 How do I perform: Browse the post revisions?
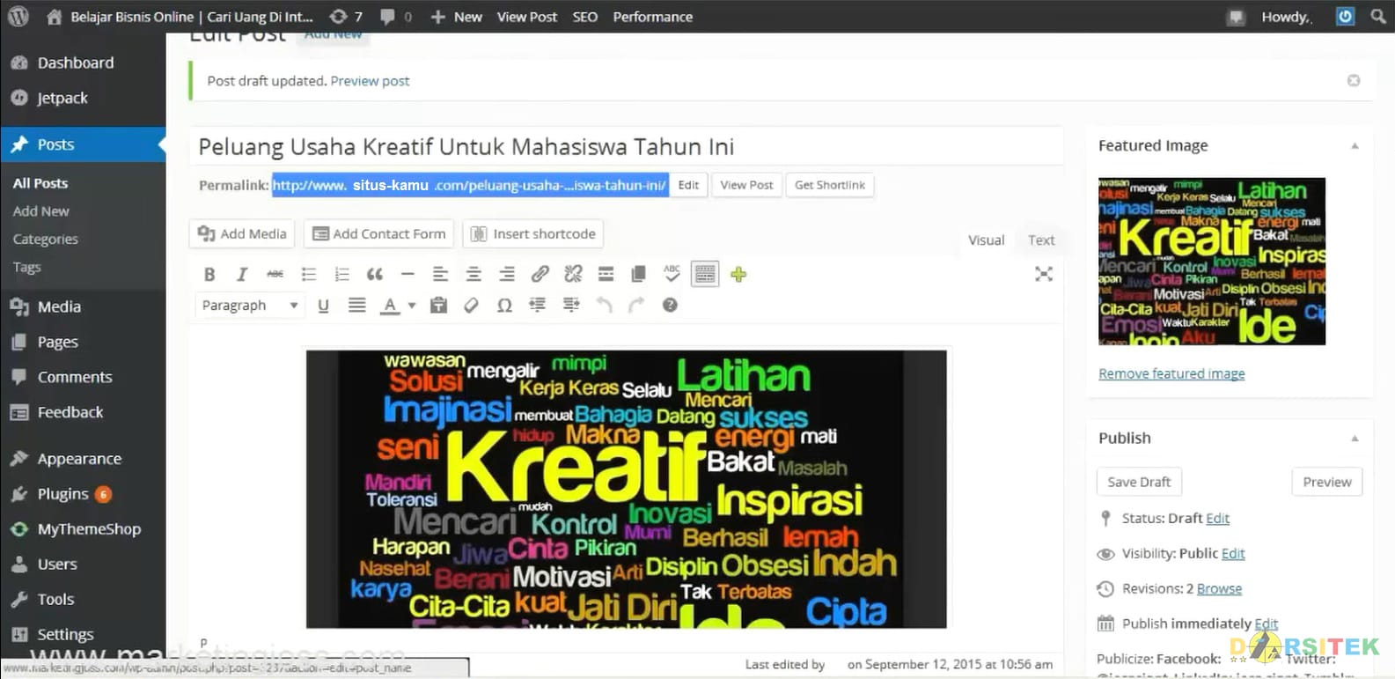pyautogui.click(x=1219, y=588)
